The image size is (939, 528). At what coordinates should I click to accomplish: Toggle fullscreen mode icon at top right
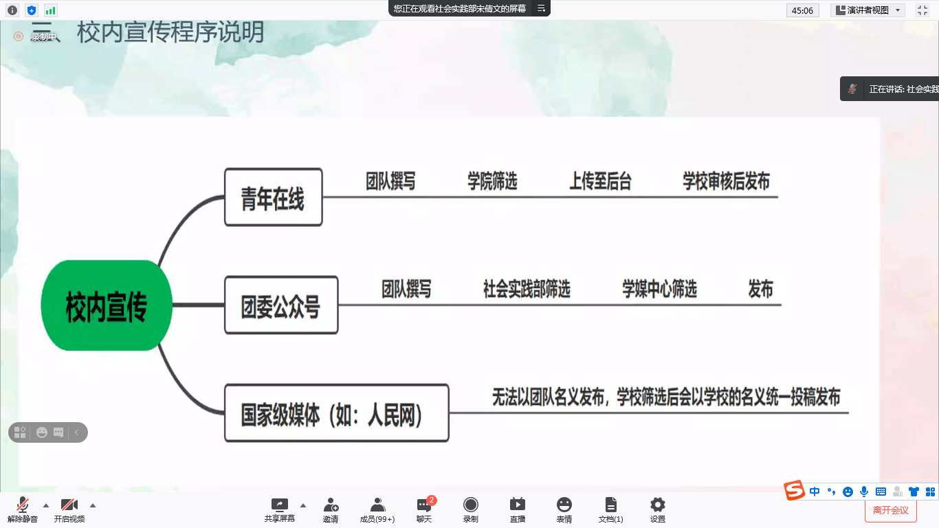tap(923, 10)
